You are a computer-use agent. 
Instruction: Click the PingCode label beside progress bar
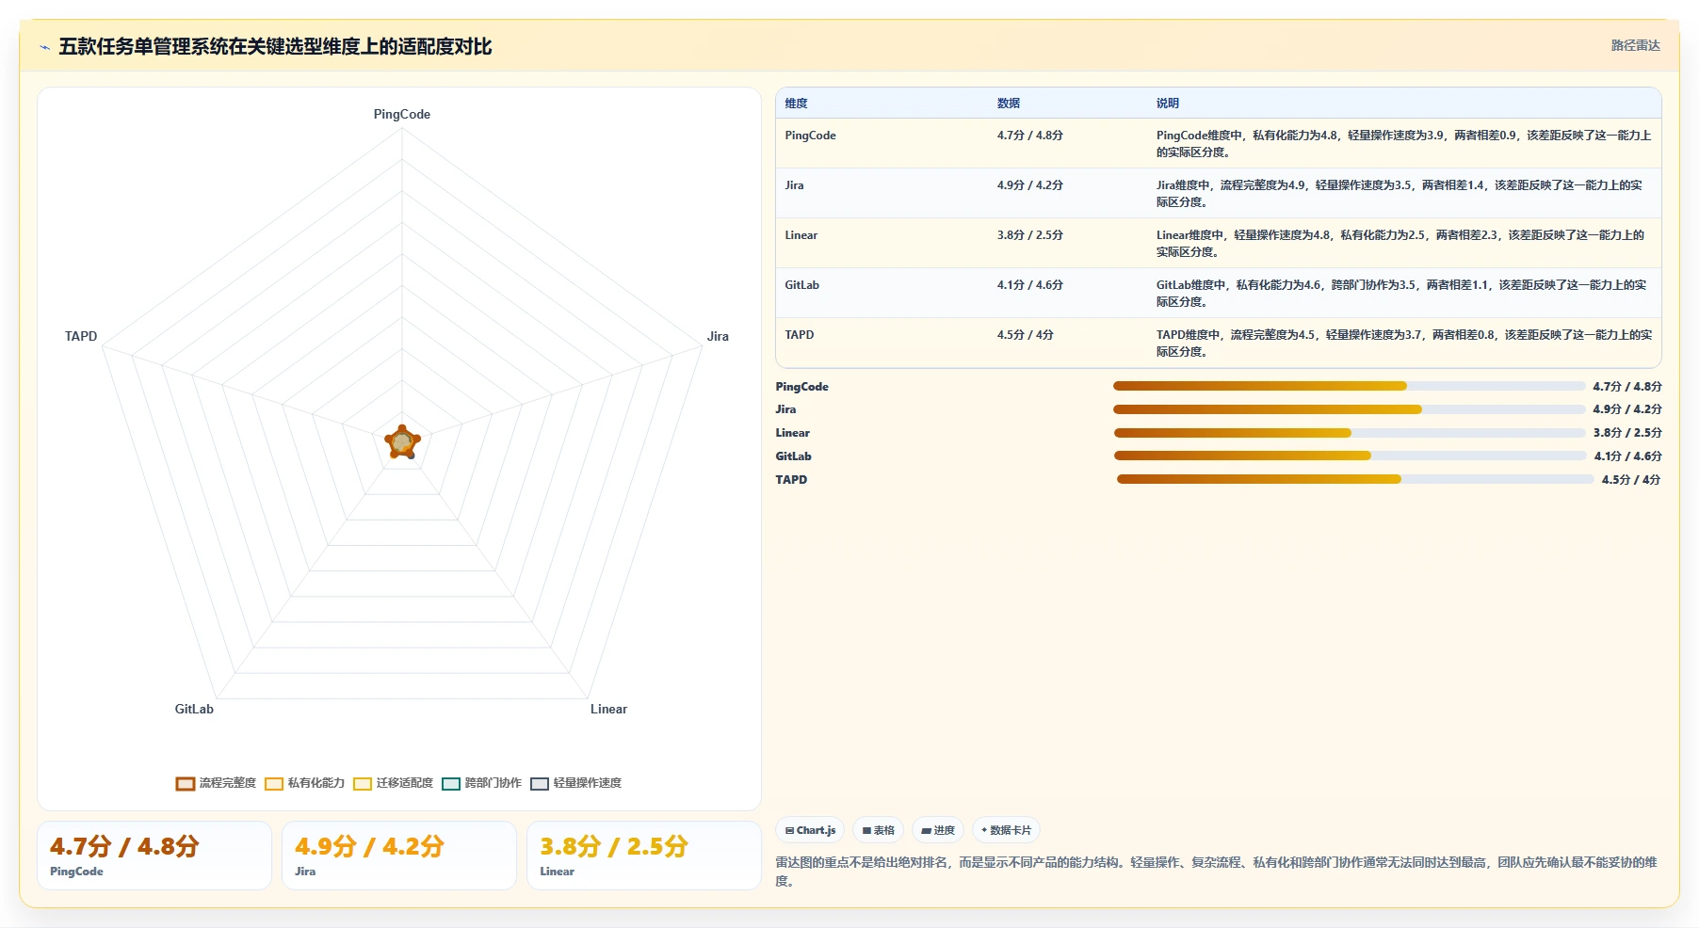(802, 387)
